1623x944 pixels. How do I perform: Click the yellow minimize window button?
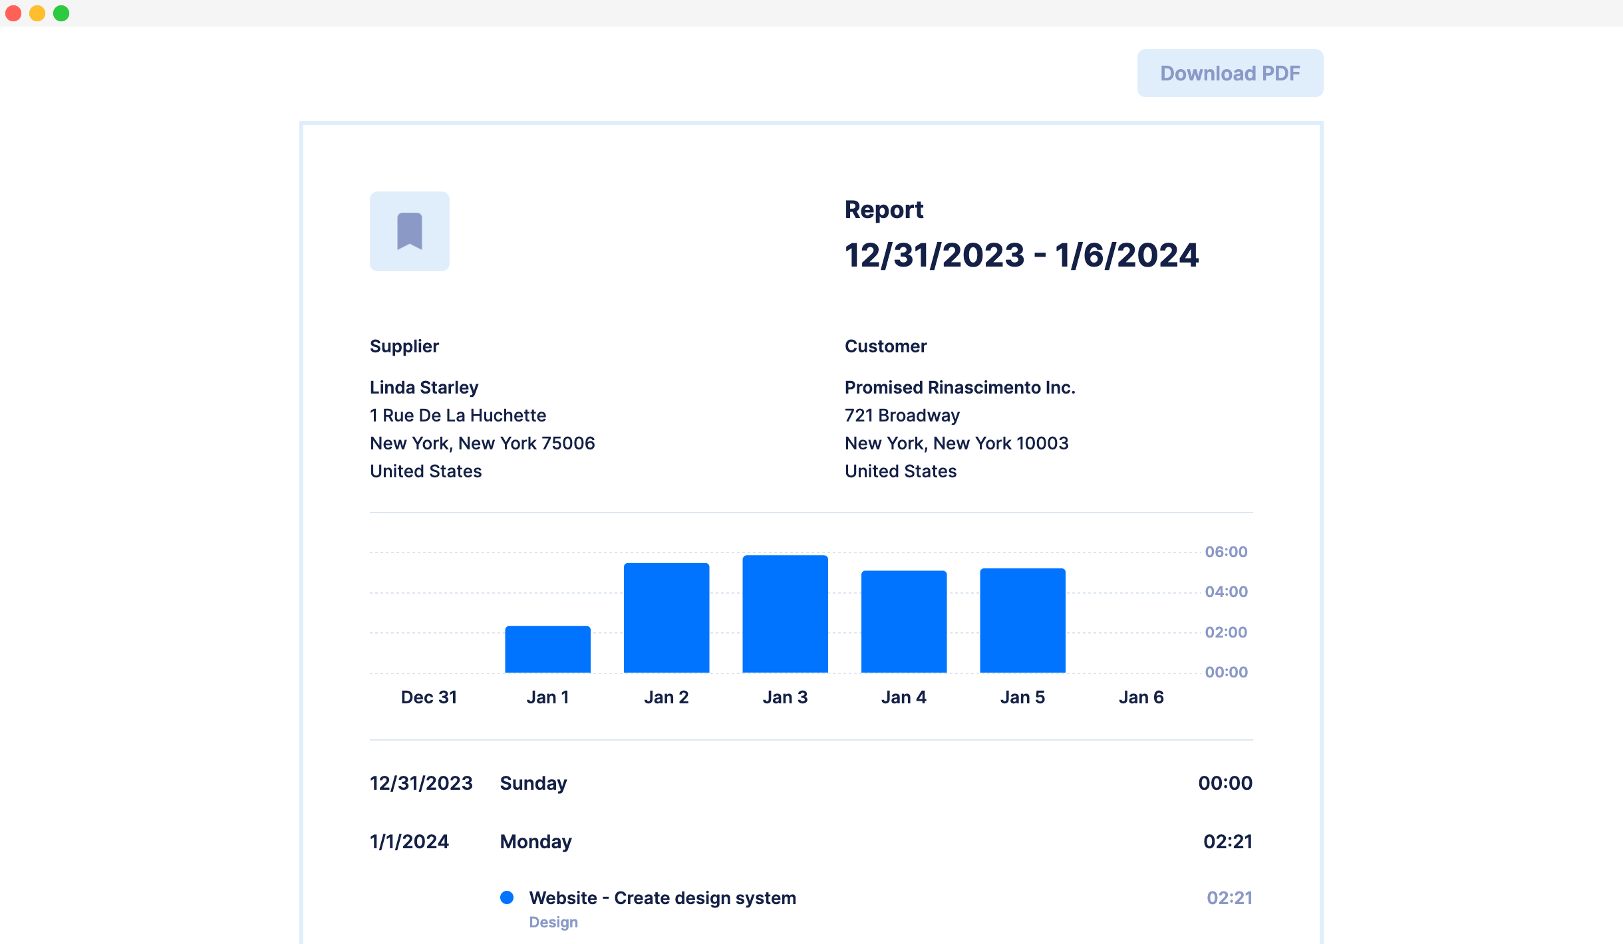pyautogui.click(x=37, y=13)
